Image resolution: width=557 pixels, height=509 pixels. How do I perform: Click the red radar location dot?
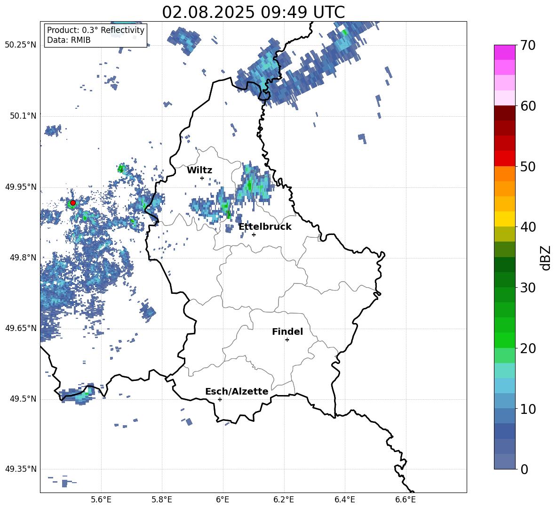pyautogui.click(x=73, y=202)
